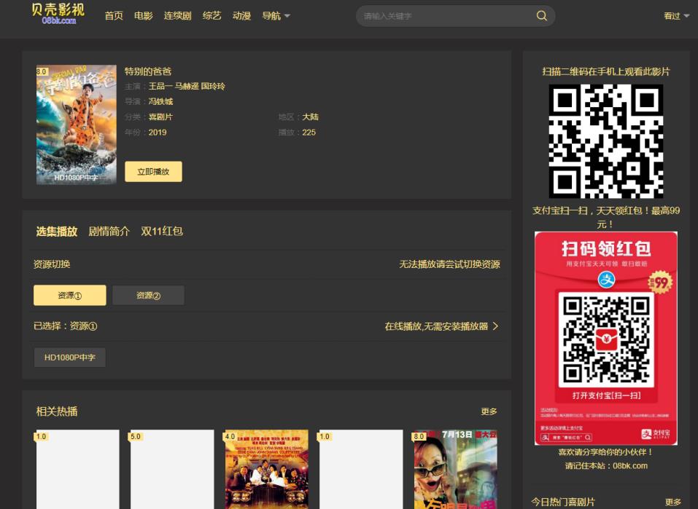Viewport: 698px width, 509px height.
Task: Click the 扫码领红包 Alipay banner
Action: coord(606,339)
